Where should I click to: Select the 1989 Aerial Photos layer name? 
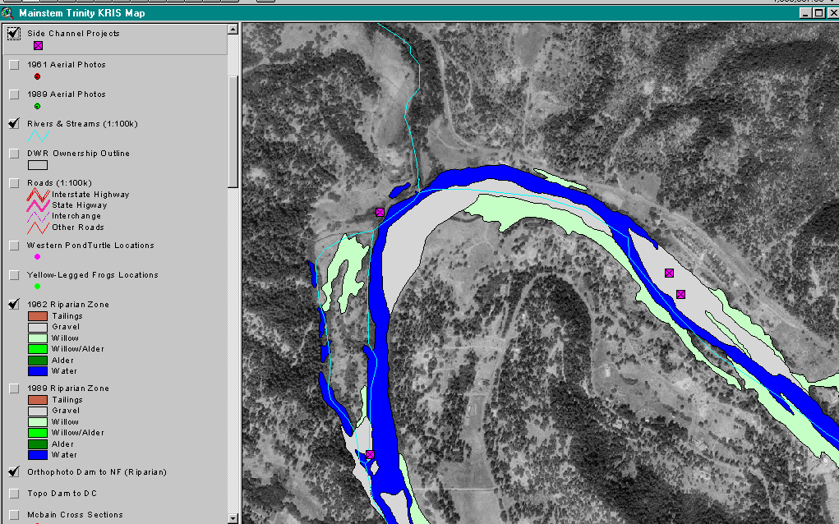tap(67, 94)
